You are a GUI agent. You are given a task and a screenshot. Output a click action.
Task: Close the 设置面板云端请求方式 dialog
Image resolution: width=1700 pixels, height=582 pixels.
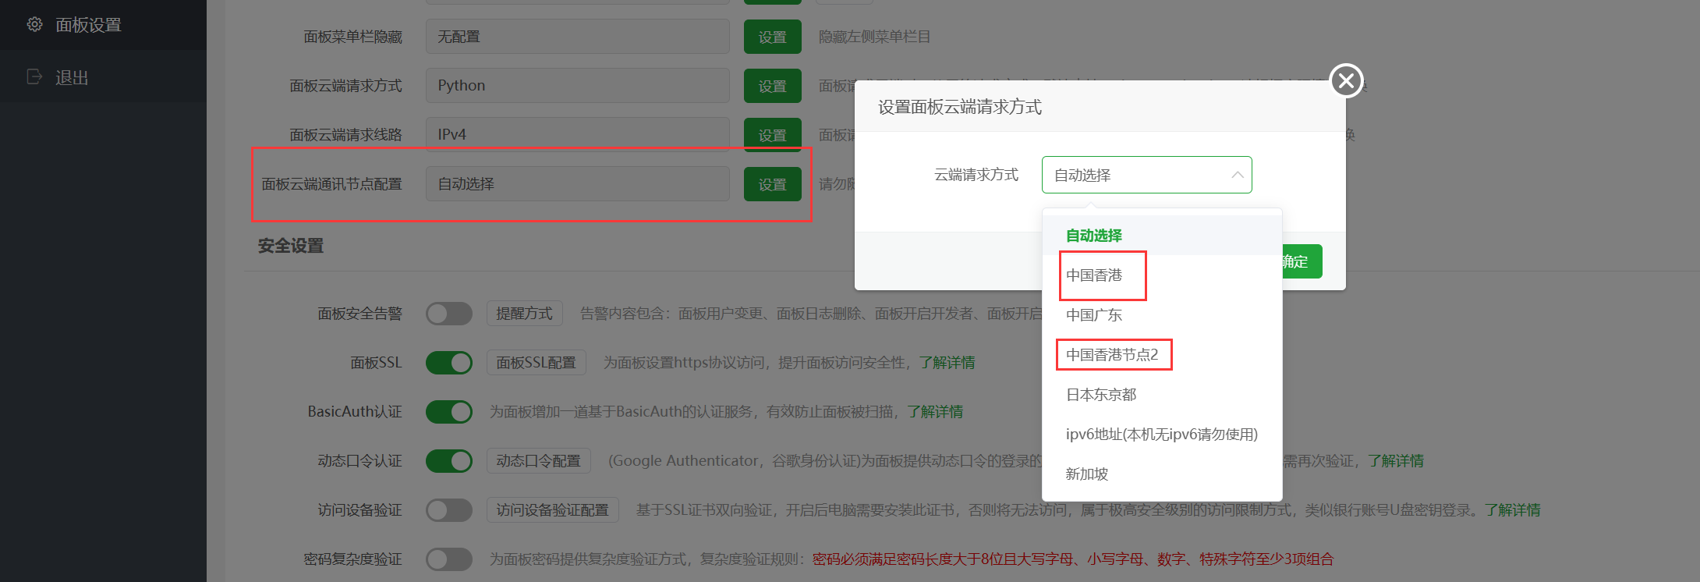(1346, 80)
